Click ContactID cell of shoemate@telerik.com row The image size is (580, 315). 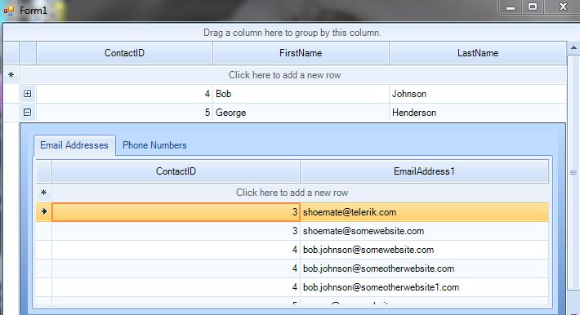click(176, 212)
